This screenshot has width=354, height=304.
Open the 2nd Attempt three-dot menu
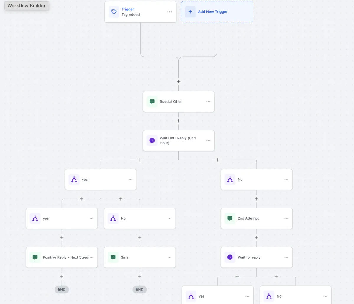tap(286, 218)
